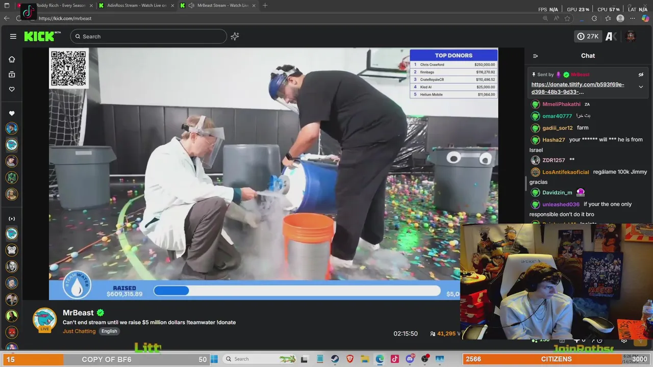Click the browser address bar URL

[65, 18]
